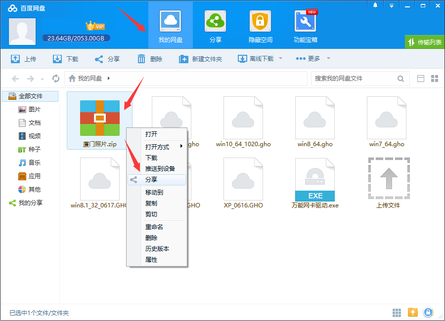Screen dimensions: 445x321
Task: Select the win10_64_1020.gho file
Action: [x=243, y=122]
